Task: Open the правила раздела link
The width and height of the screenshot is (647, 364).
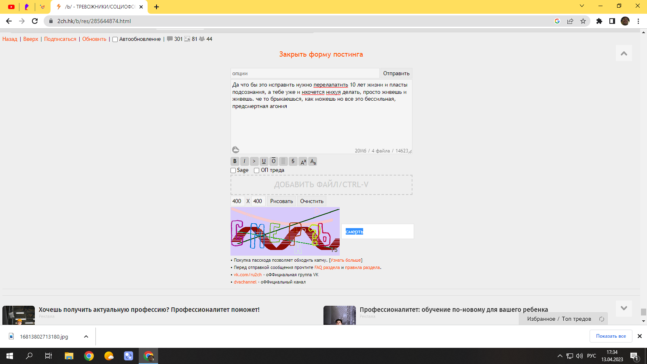Action: point(362,268)
